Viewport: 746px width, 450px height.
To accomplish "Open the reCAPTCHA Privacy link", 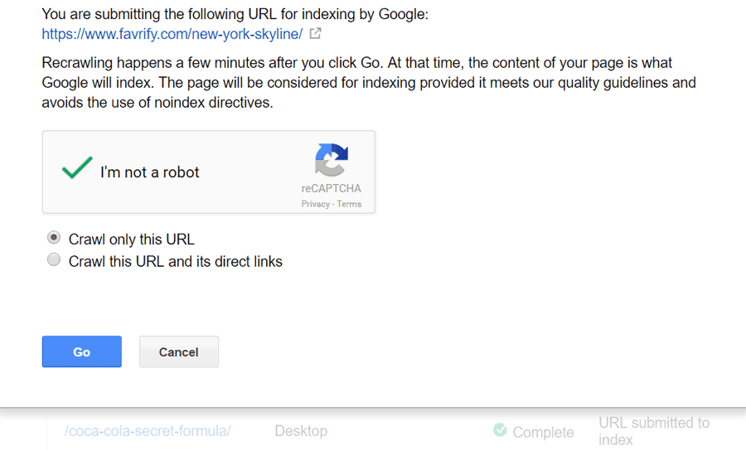I will [x=315, y=204].
